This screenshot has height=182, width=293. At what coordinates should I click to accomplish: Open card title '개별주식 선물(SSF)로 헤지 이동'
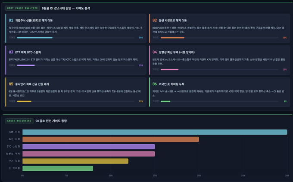34,20
